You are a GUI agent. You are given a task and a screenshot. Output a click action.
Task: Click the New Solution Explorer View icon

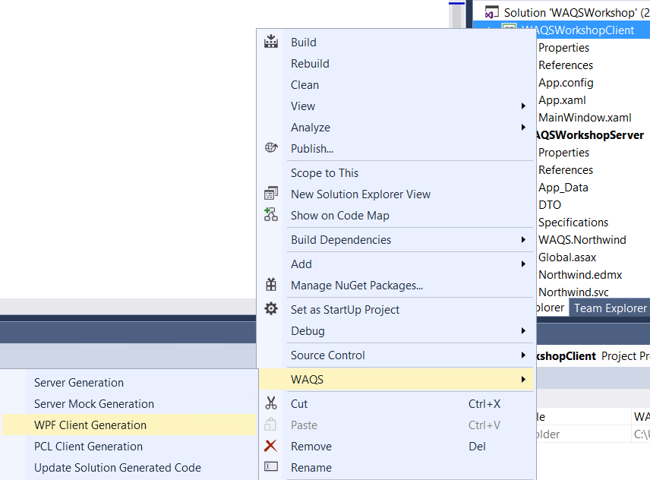271,193
